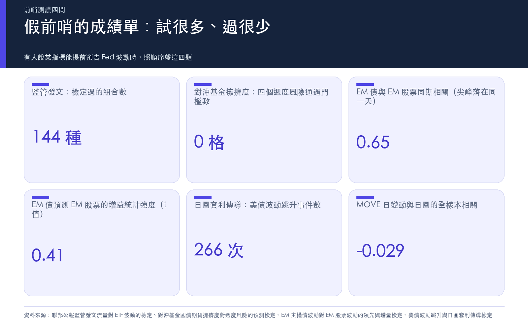Click the label 對沖基金擁擠度 threshold count

(261, 97)
